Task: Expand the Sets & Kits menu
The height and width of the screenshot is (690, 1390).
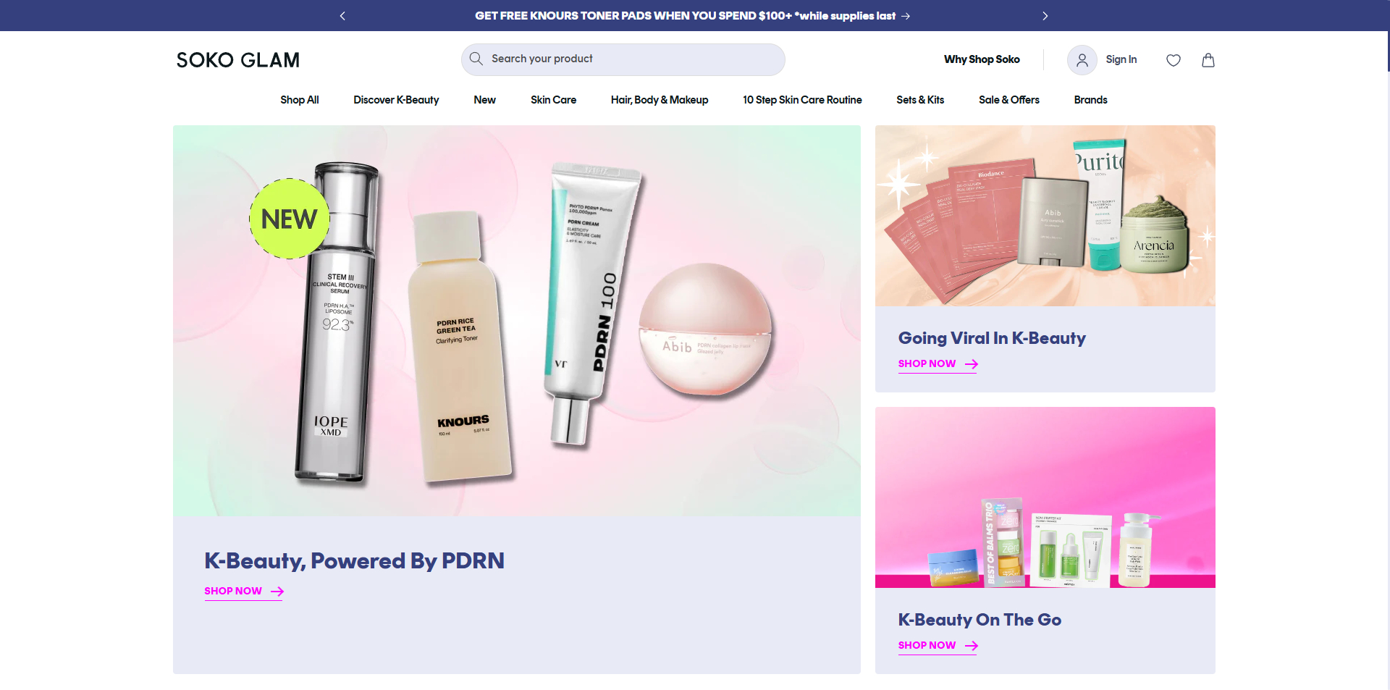Action: (919, 100)
